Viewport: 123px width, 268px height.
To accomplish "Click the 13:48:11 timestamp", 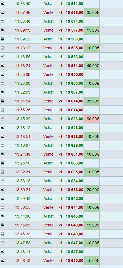I will pyautogui.click(x=23, y=252).
